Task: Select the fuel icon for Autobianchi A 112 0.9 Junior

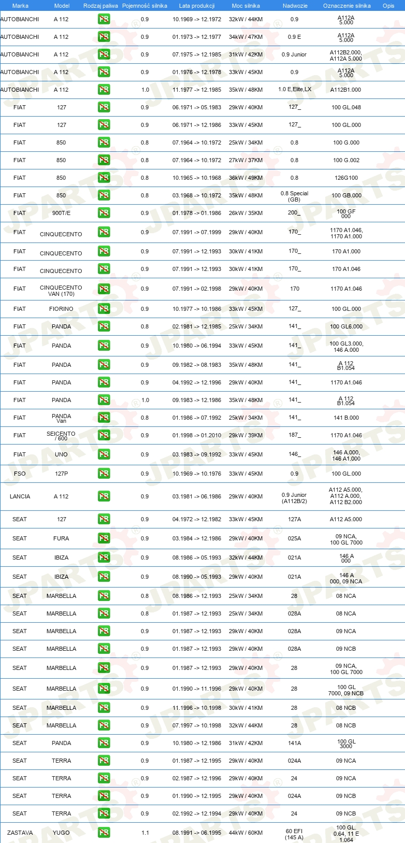Action: [104, 54]
